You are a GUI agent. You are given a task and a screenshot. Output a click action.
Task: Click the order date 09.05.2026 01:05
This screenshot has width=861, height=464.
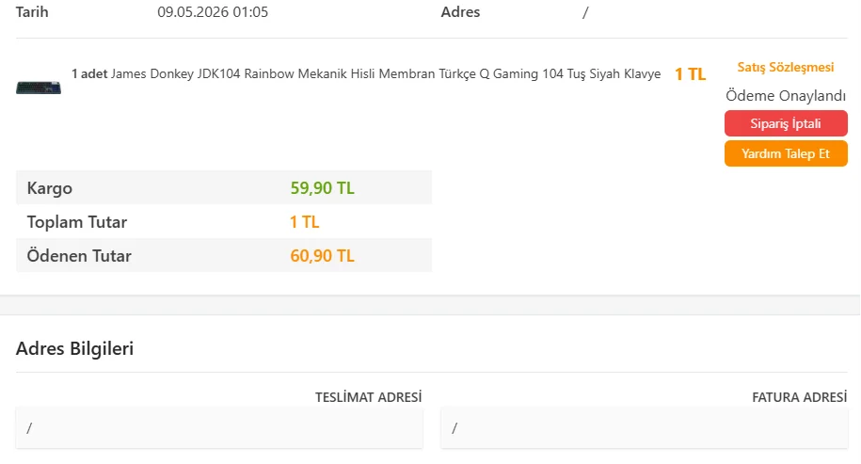pos(213,12)
